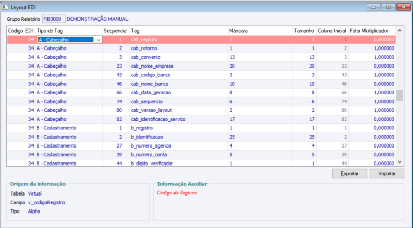Click Coluna Inicial cell of cab_sequencia row
This screenshot has width=413, height=228.
tap(332, 102)
